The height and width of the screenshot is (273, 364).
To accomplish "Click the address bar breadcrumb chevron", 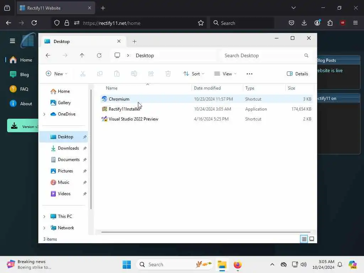I will [128, 55].
